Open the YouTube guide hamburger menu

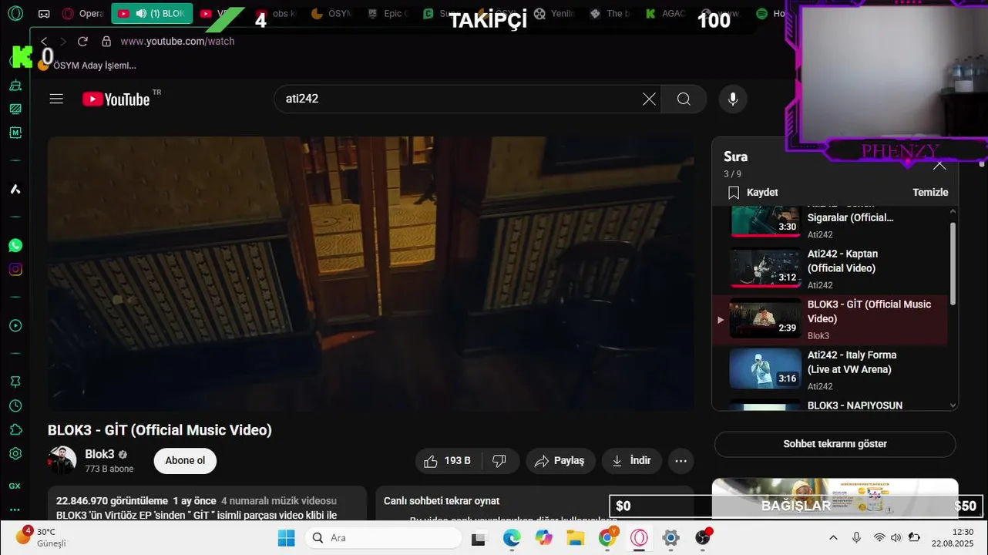click(55, 99)
